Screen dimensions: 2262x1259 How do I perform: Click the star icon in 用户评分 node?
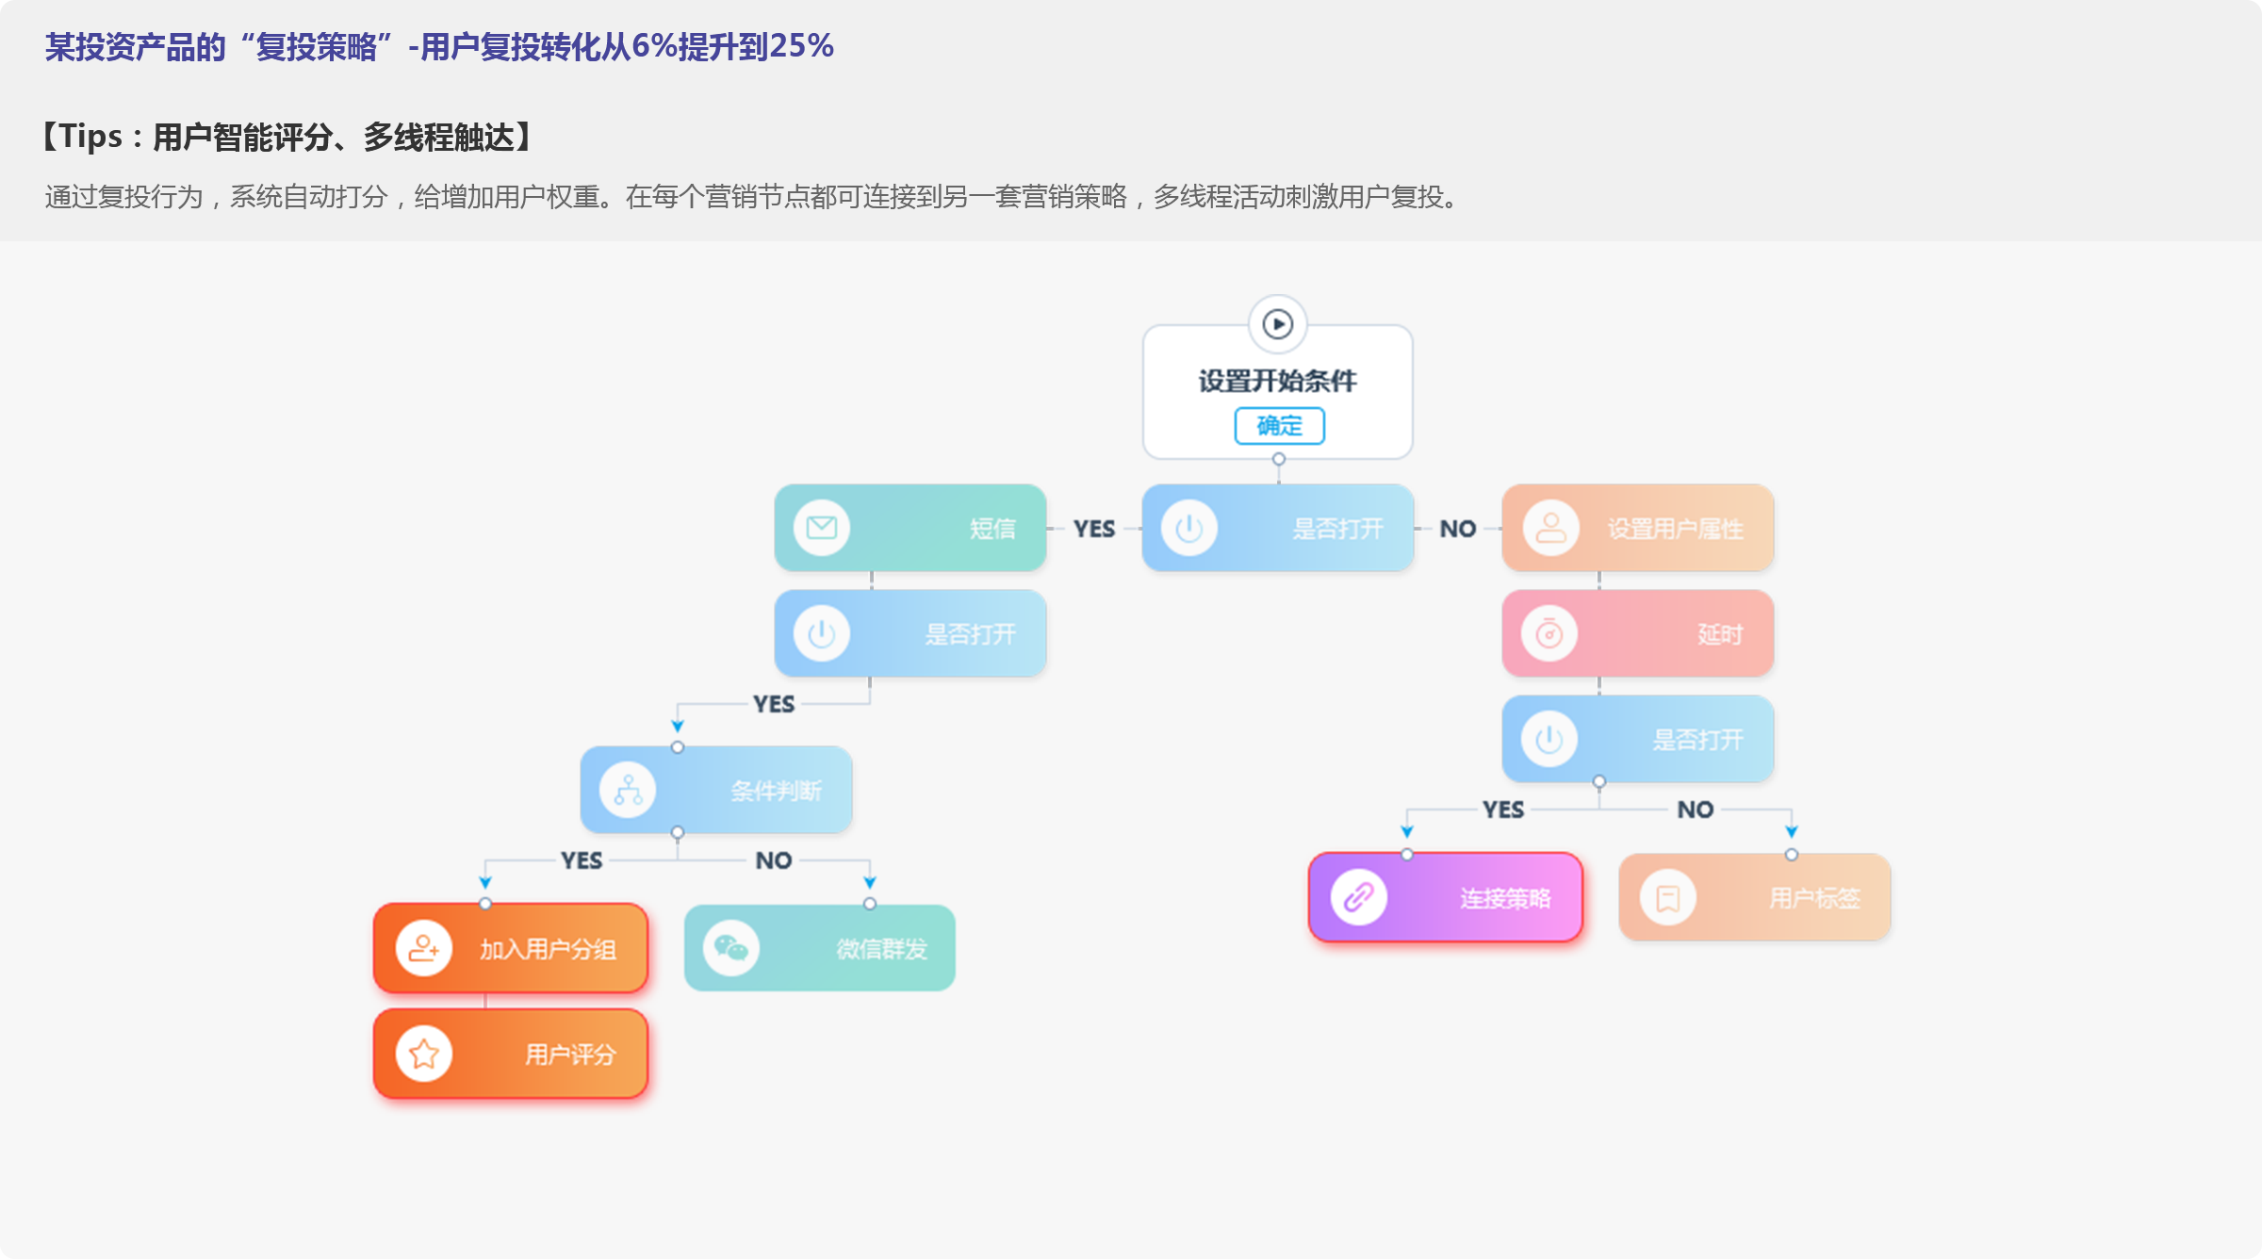[423, 1054]
